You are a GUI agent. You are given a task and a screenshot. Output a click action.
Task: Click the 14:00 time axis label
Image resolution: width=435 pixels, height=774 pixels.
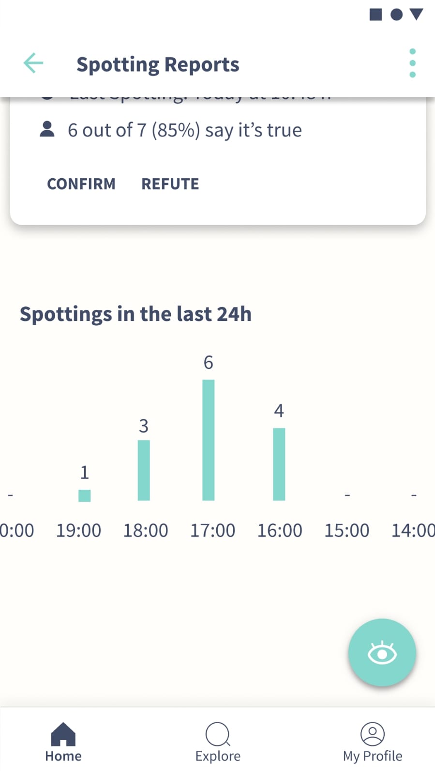tap(413, 531)
